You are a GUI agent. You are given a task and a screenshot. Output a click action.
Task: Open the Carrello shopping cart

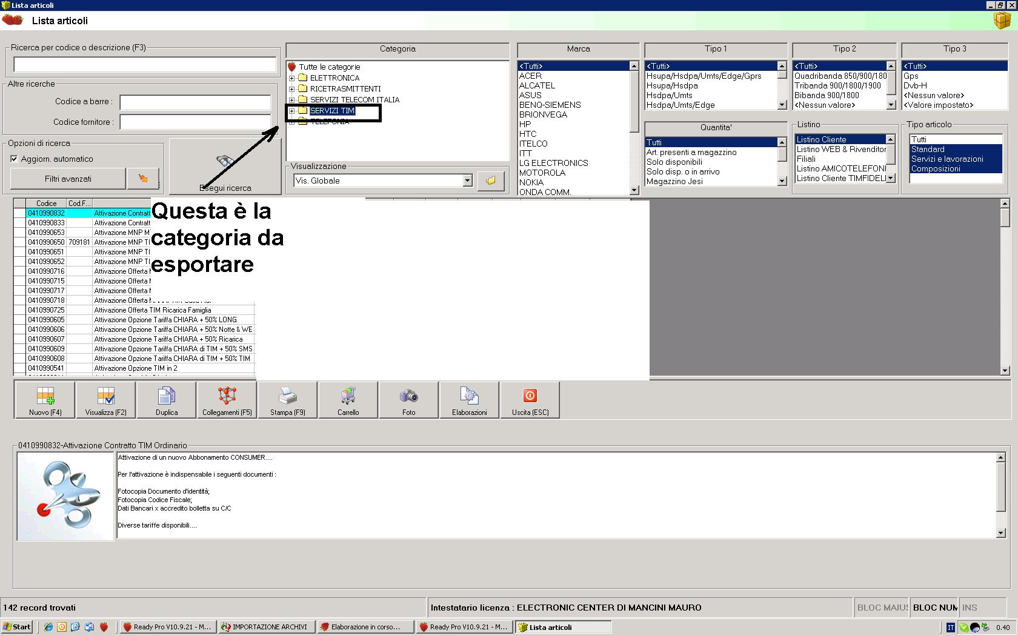(348, 400)
